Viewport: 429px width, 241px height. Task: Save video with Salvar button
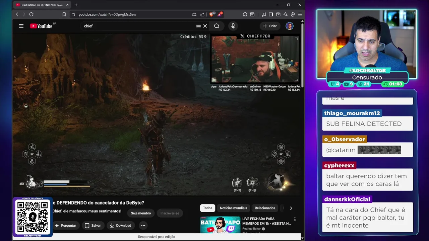(93, 226)
